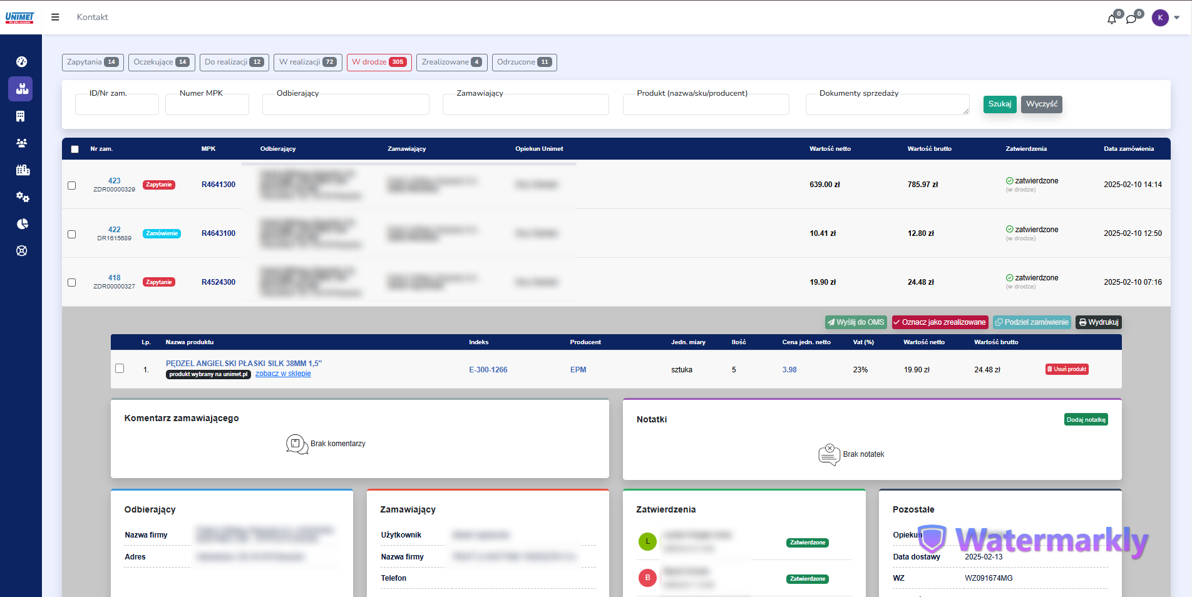Open the dashboard gauge icon in sidebar

[22, 61]
